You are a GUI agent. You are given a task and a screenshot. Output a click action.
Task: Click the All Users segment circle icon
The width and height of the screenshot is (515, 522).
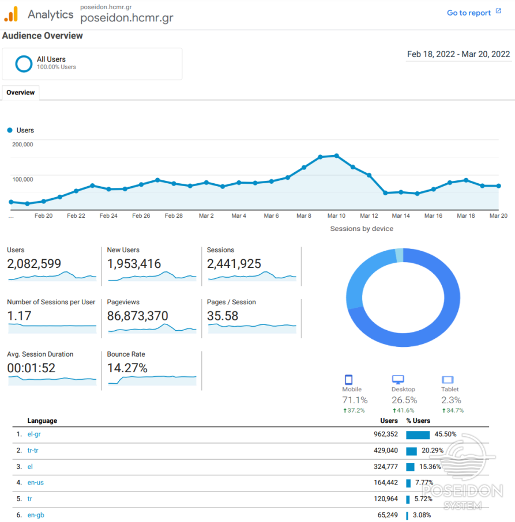pyautogui.click(x=23, y=63)
